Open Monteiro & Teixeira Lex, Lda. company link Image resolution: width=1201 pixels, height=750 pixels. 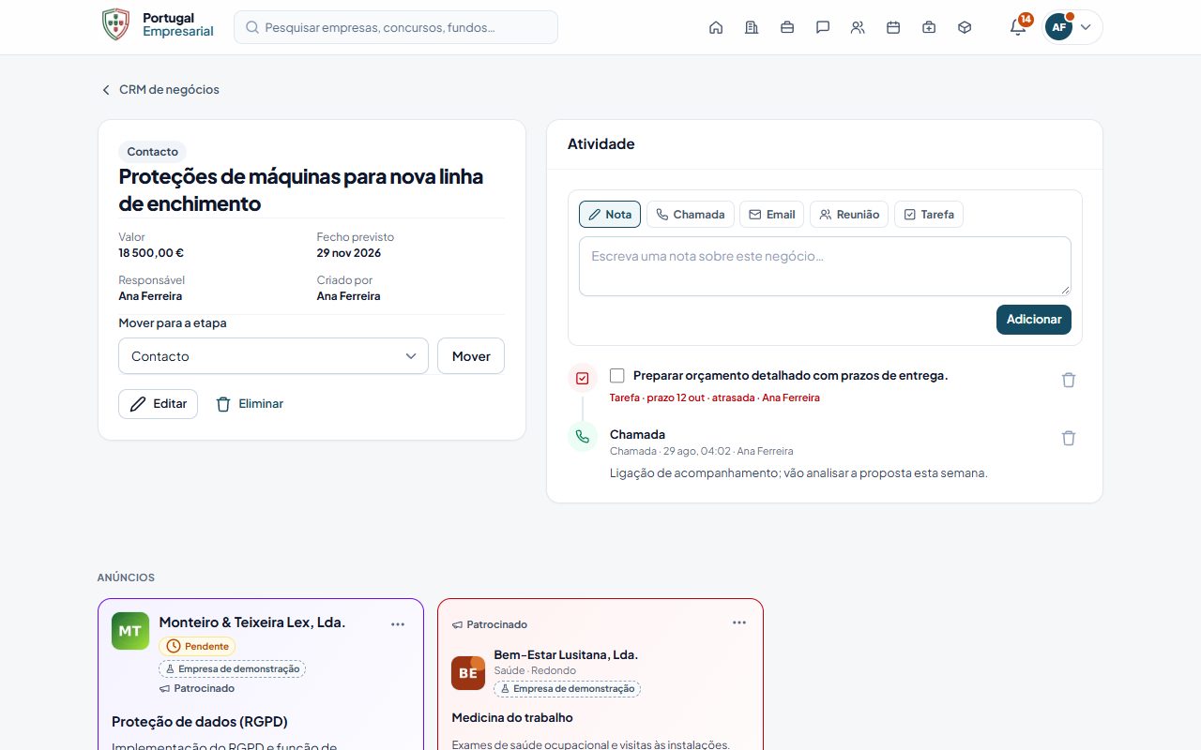coord(252,622)
